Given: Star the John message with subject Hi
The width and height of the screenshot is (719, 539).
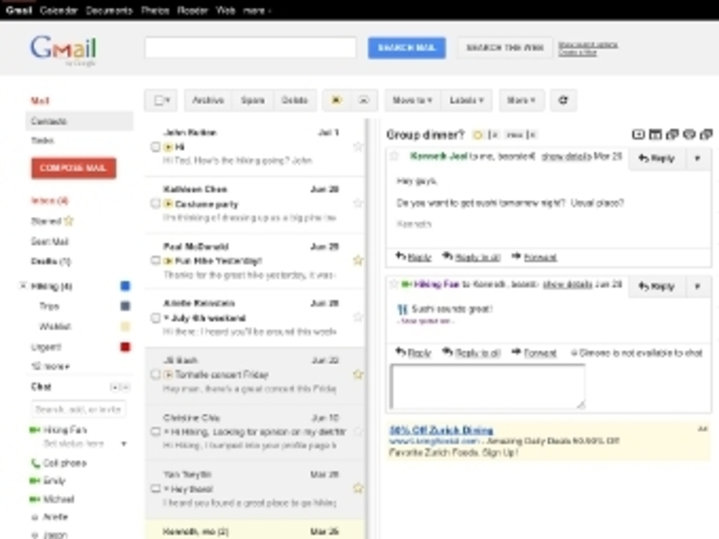Looking at the screenshot, I should tap(357, 147).
